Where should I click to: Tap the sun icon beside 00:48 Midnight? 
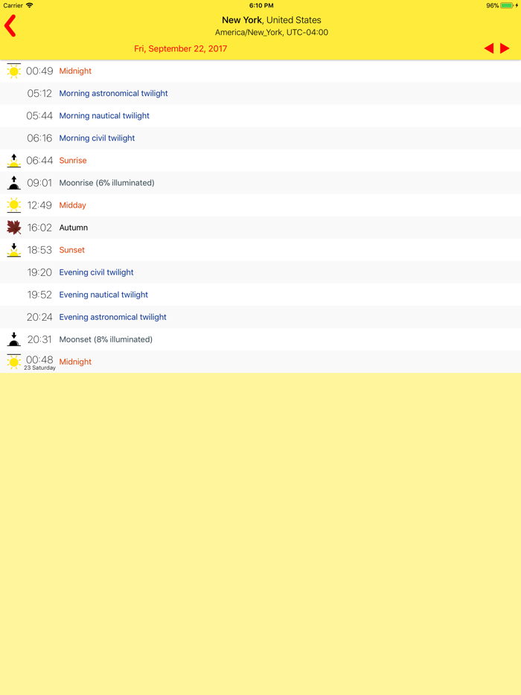(13, 362)
